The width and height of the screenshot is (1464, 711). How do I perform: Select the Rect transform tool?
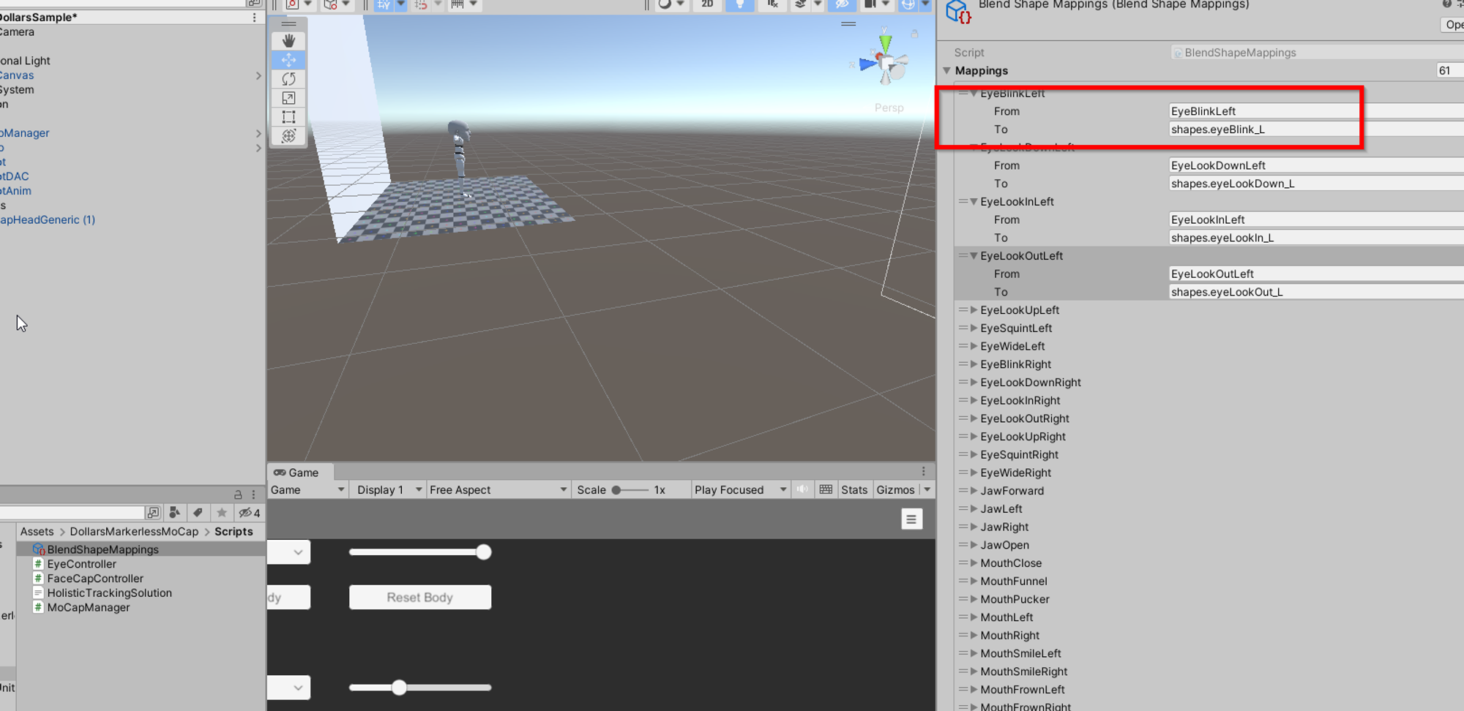[x=288, y=117]
